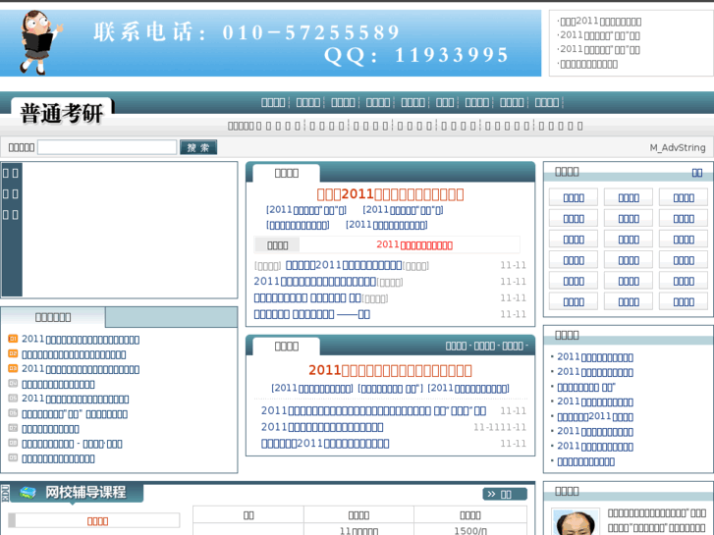Click the >> more button in 网校辅导课程 section
This screenshot has height=535, width=714.
505,494
